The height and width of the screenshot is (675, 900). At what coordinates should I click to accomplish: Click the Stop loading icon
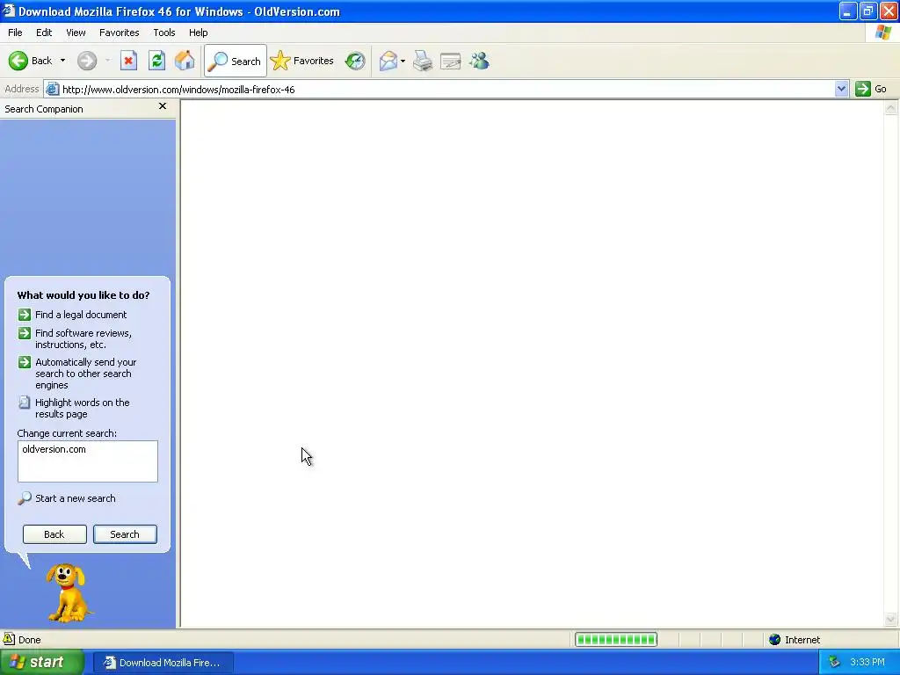point(128,61)
